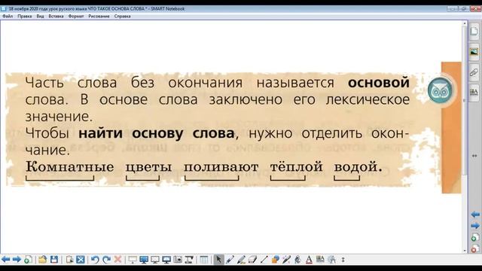The width and height of the screenshot is (482, 271).
Task: Open the Вид menu
Action: click(40, 17)
